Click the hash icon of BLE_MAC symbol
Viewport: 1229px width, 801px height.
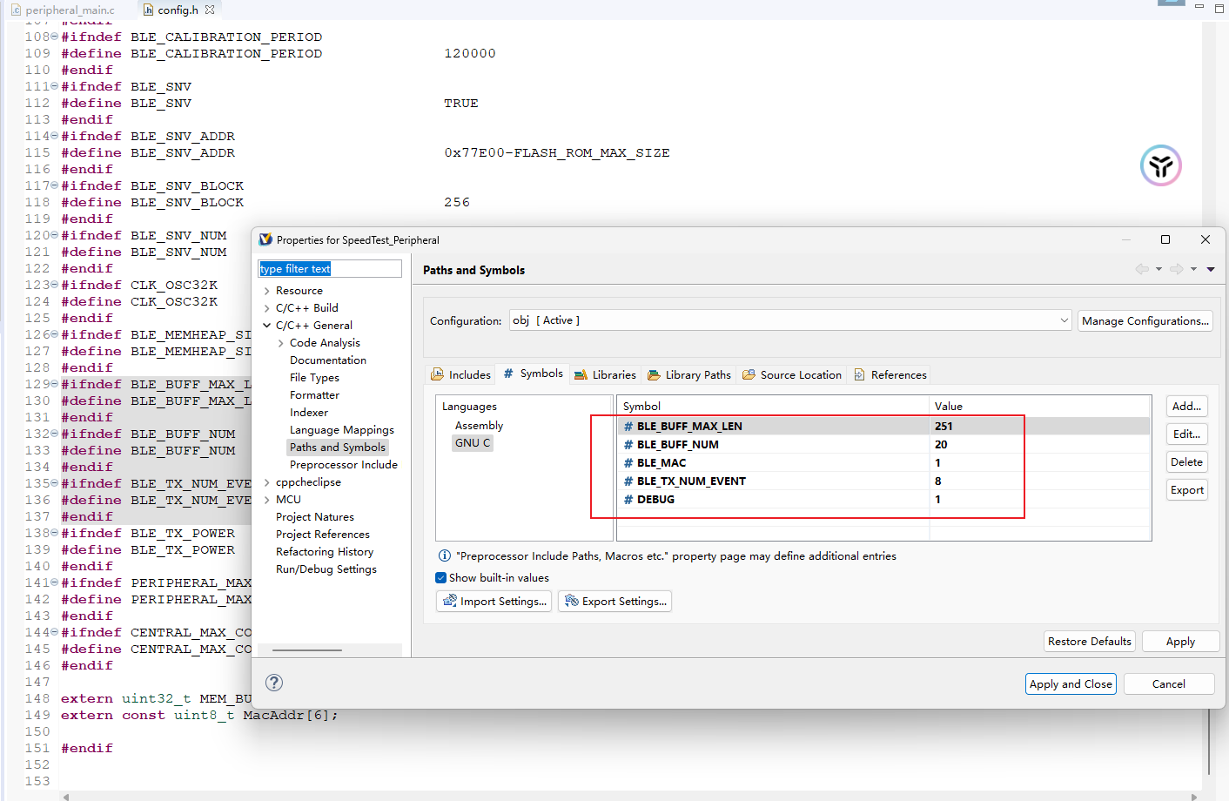(628, 462)
